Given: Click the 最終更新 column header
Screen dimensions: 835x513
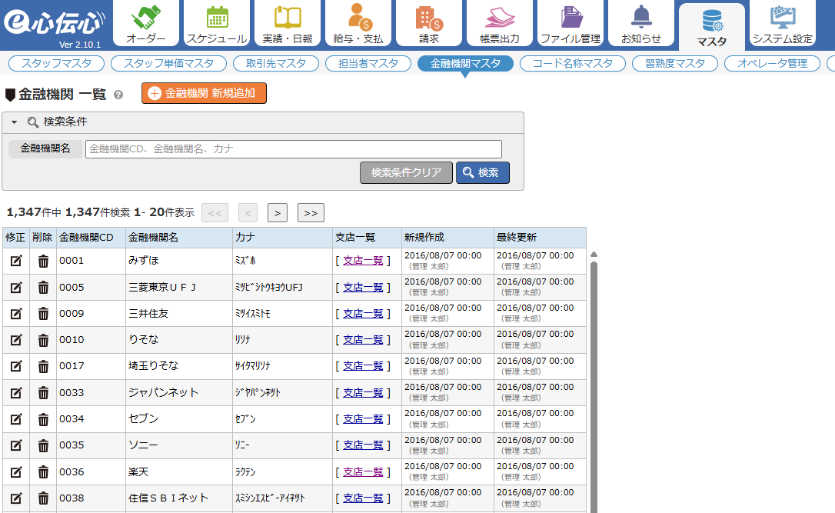Looking at the screenshot, I should [x=540, y=238].
